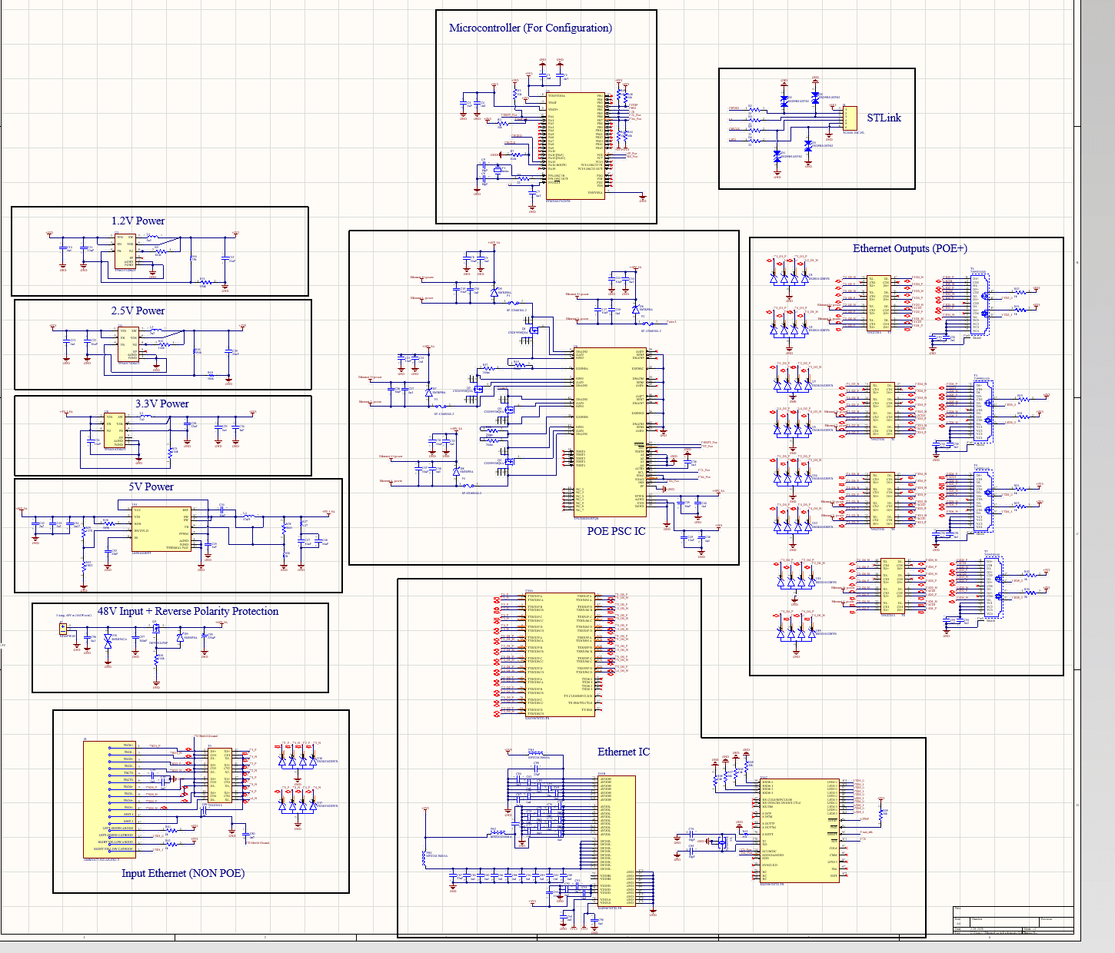
Task: Click the STLink section label
Action: [x=883, y=118]
